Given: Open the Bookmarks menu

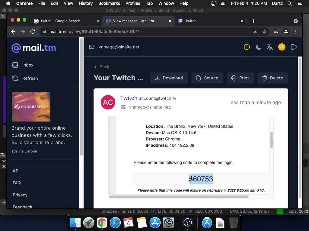Looking at the screenshot, I should 109,3.
